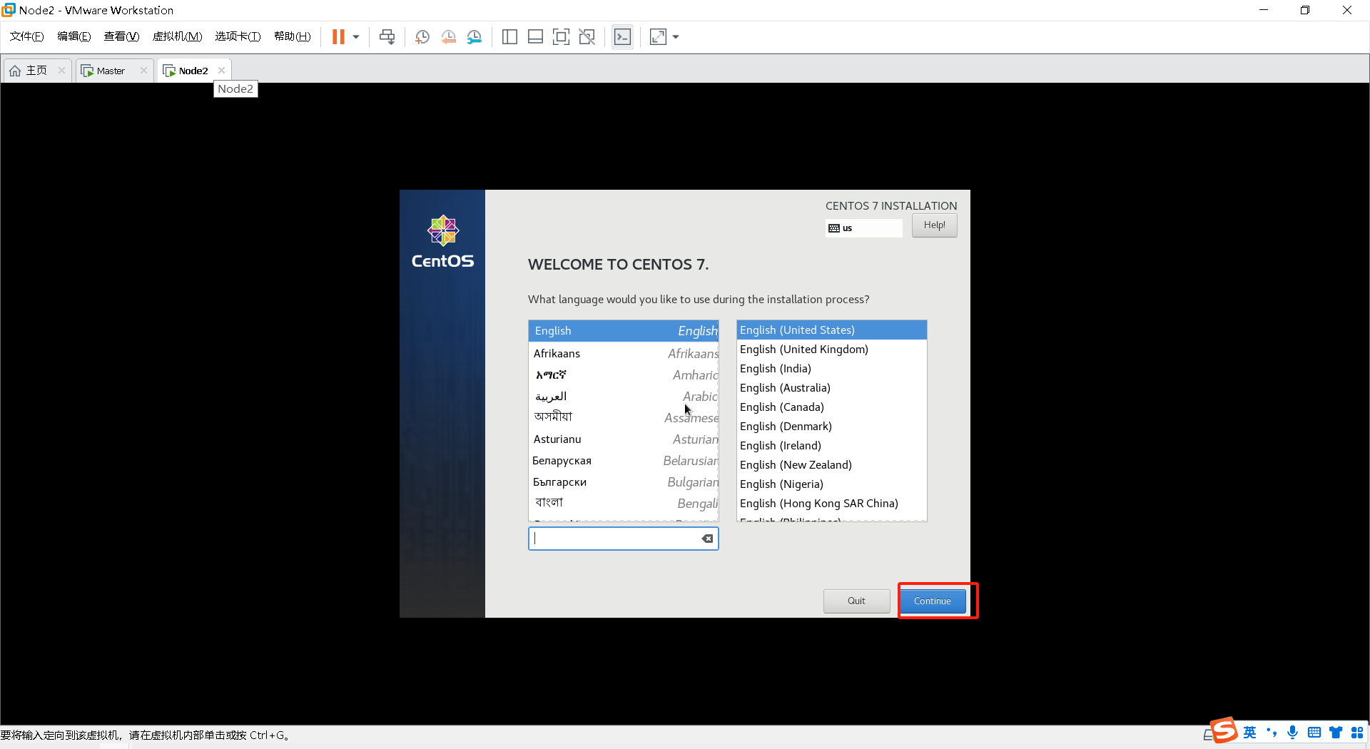This screenshot has width=1370, height=749.
Task: Select the Arabic language row
Action: 623,397
